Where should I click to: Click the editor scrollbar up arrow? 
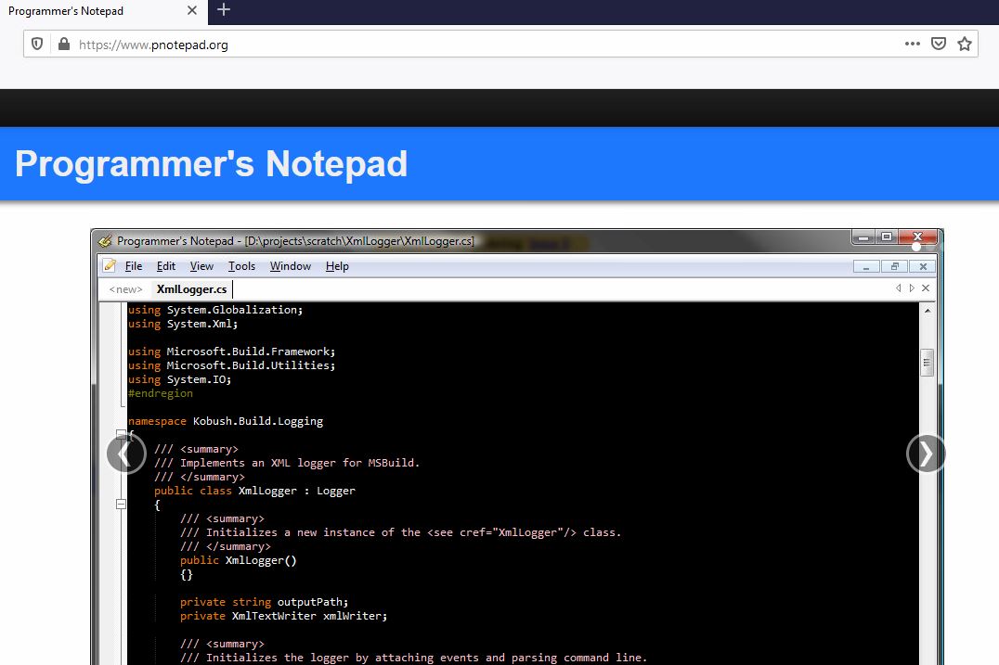pos(927,311)
